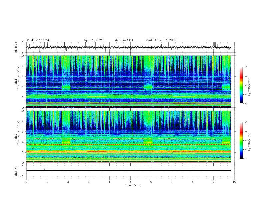The height and width of the screenshot is (204, 264).
Task: Click the lower color scale bar for ch.2
Action: [x=241, y=140]
